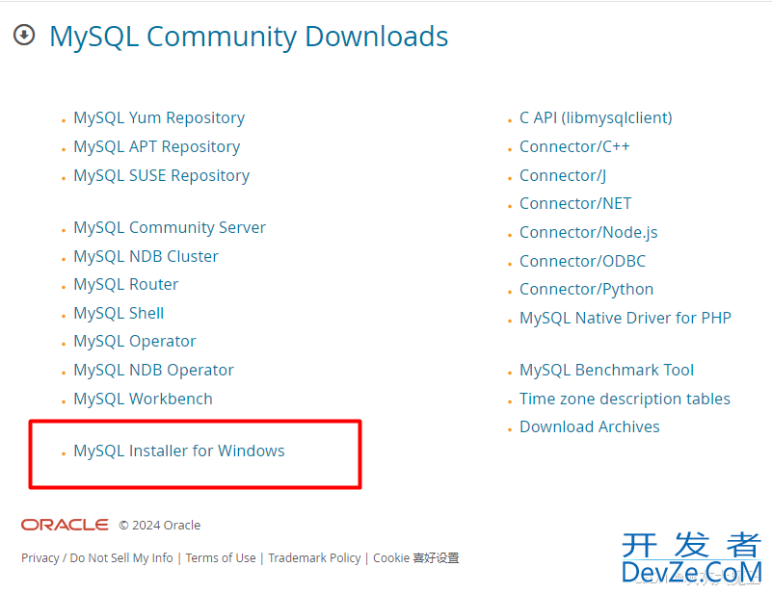Click the Trademark Policy footer link
This screenshot has height=593, width=772.
(x=314, y=558)
